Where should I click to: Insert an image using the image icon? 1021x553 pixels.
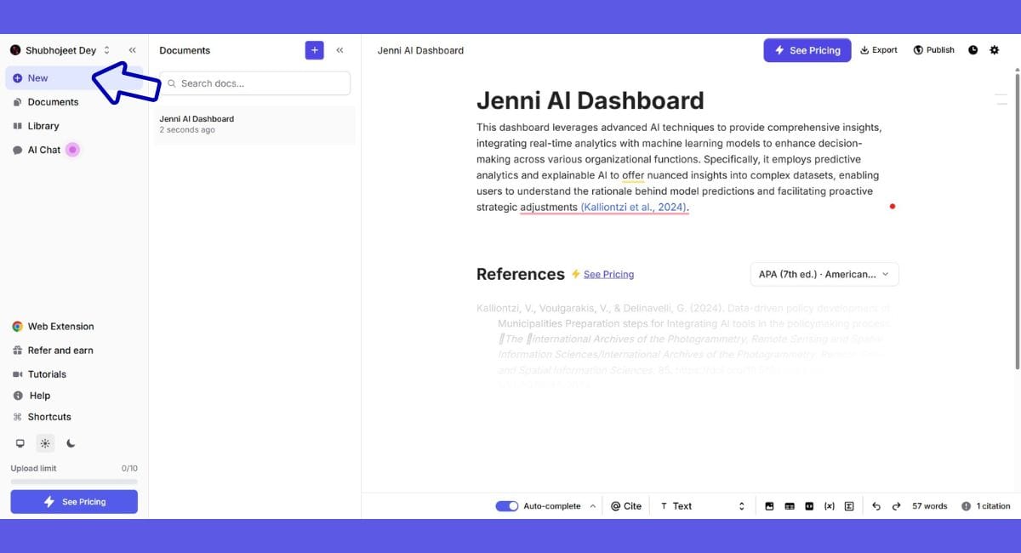(x=769, y=506)
